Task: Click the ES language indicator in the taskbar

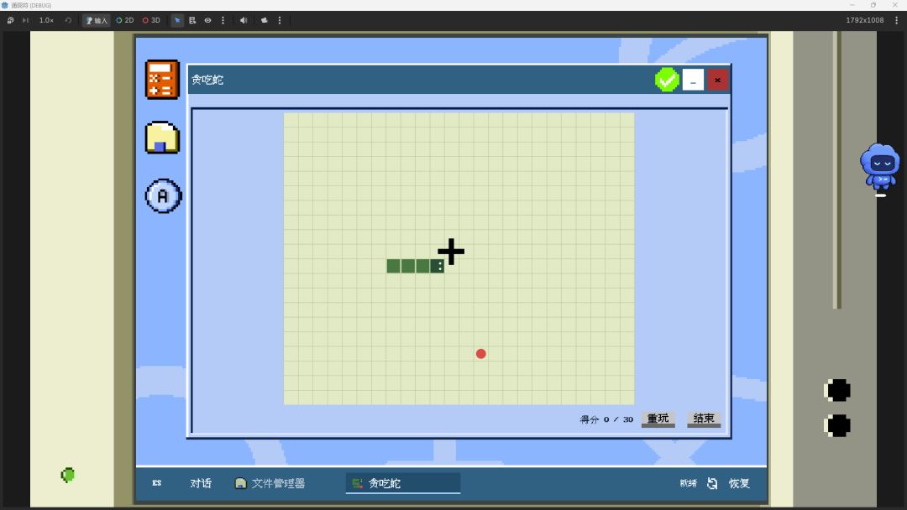Action: tap(157, 483)
